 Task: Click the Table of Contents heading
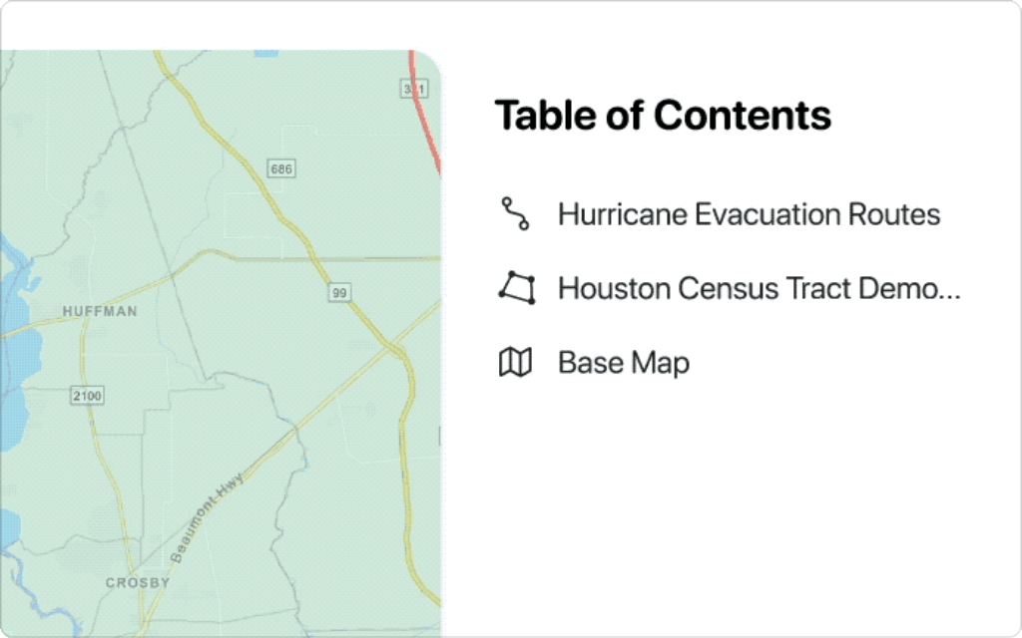tap(663, 116)
